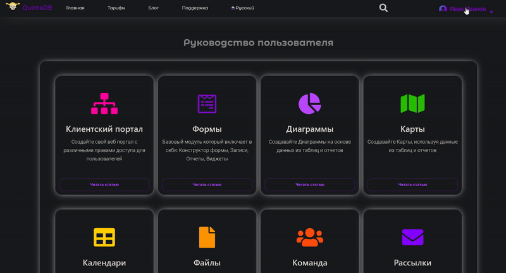Read article under Клиентский портал
Image resolution: width=506 pixels, height=273 pixels.
click(x=104, y=184)
